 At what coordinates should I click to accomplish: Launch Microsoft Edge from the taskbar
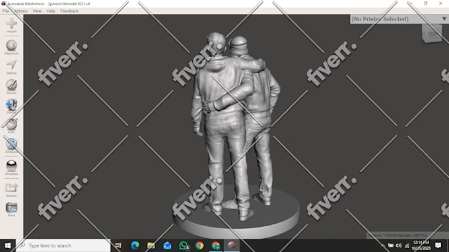point(135,245)
